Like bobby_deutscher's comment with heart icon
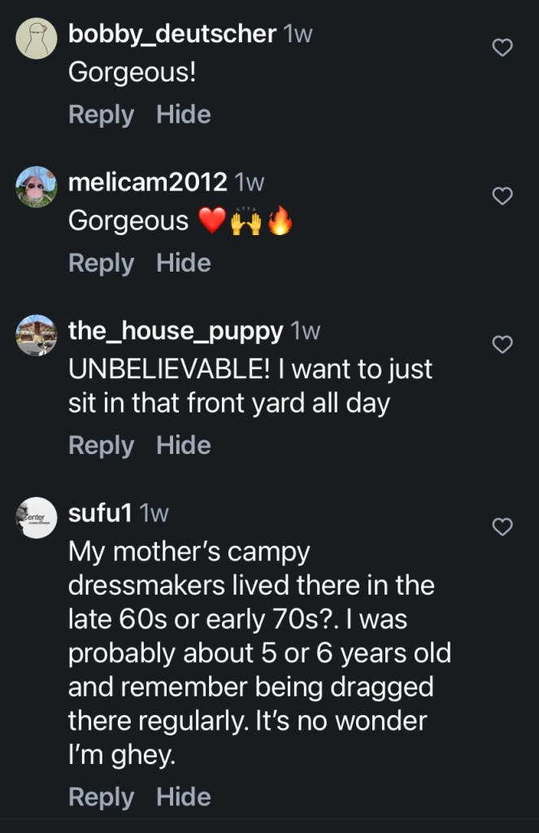 [503, 48]
